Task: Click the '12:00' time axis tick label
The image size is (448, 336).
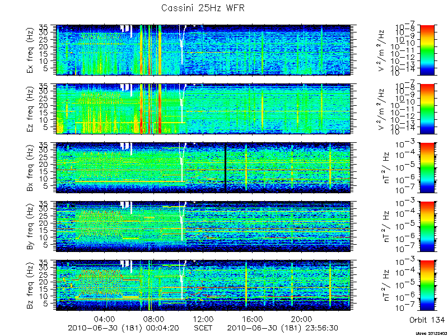Action: point(203,319)
